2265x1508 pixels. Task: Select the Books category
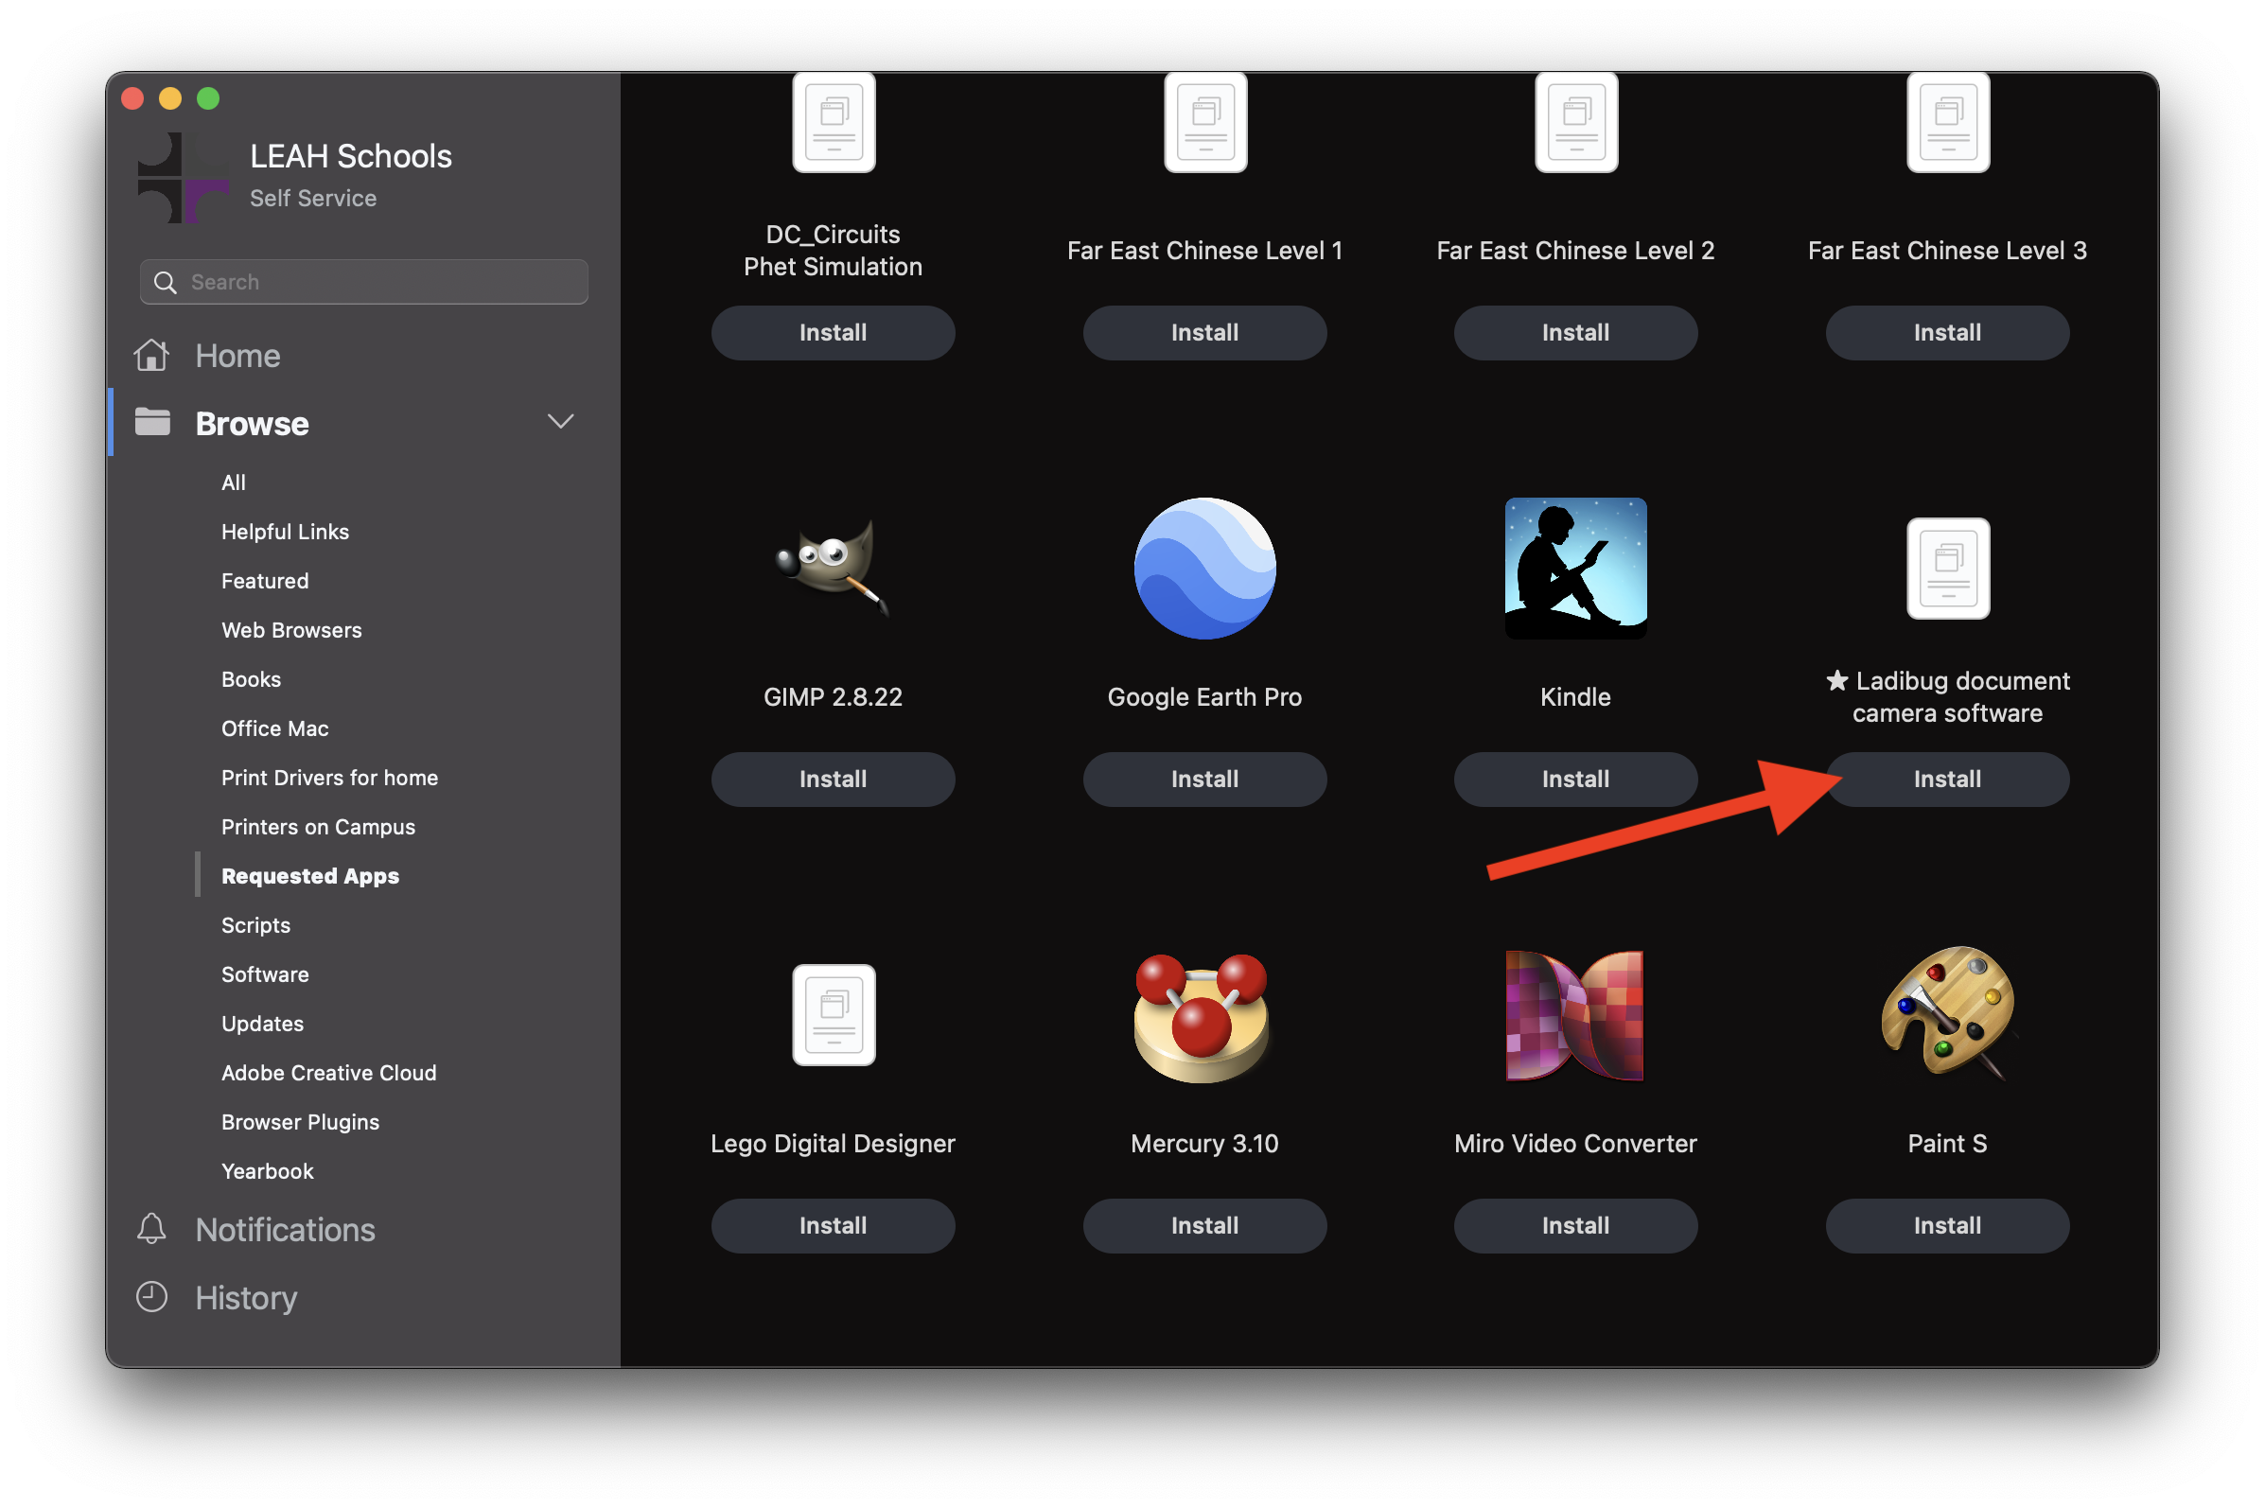251,679
